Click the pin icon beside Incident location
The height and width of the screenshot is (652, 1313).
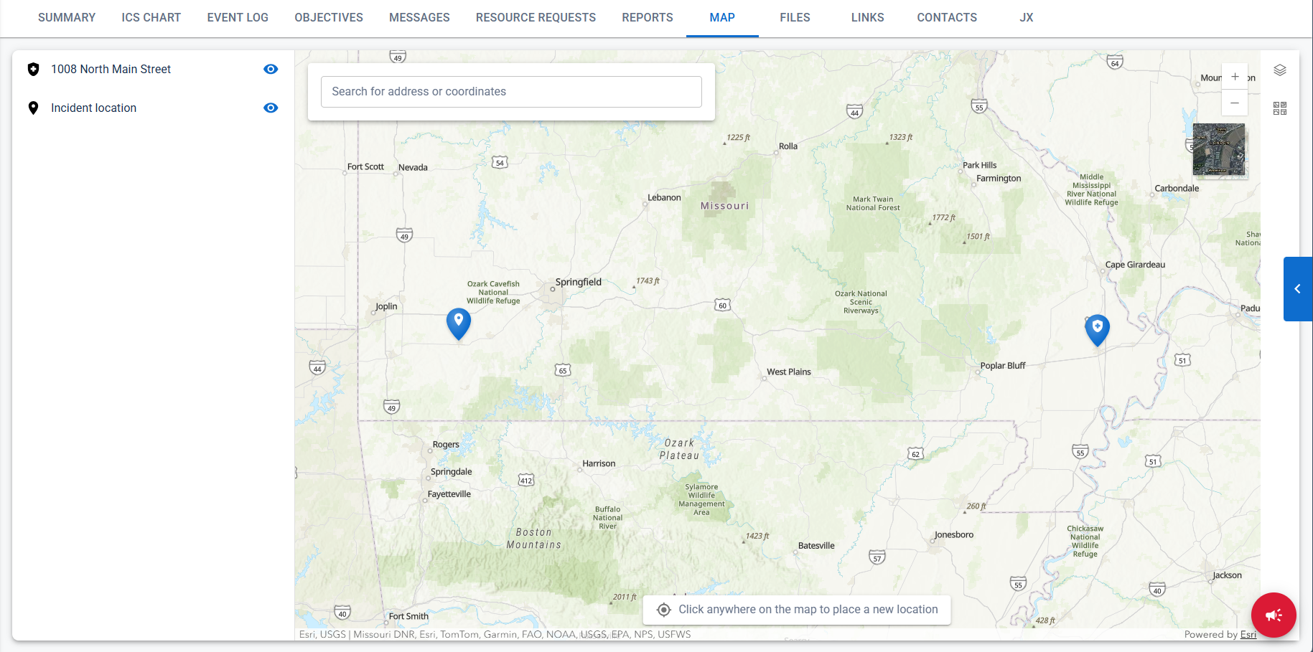coord(33,108)
